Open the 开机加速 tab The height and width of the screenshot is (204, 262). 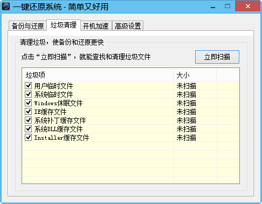(96, 26)
